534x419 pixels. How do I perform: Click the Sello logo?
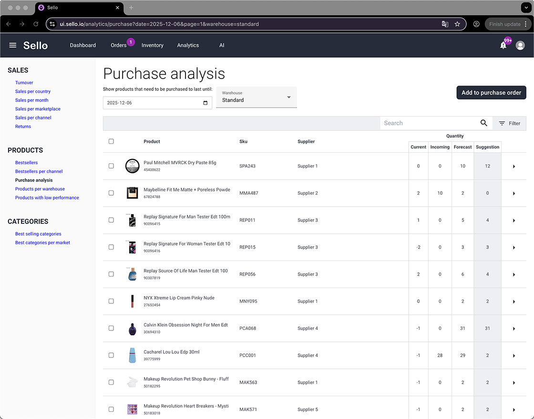pos(35,45)
